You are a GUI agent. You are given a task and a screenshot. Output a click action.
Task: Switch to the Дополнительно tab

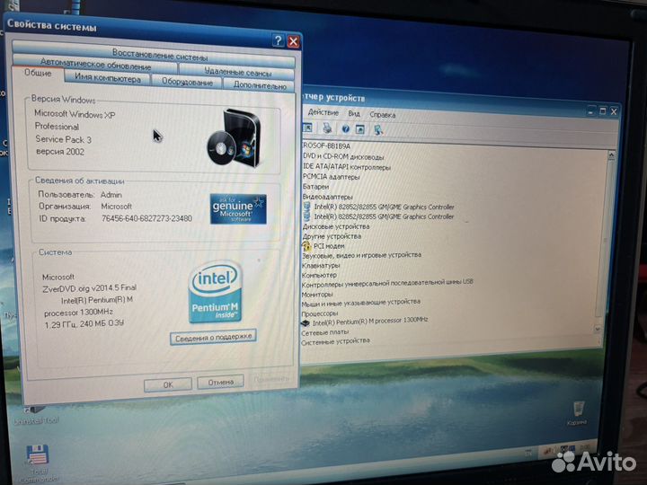pyautogui.click(x=260, y=85)
